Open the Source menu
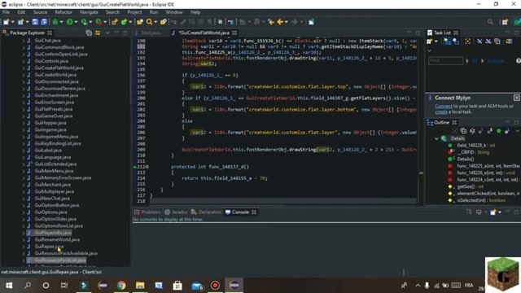 pyautogui.click(x=40, y=12)
